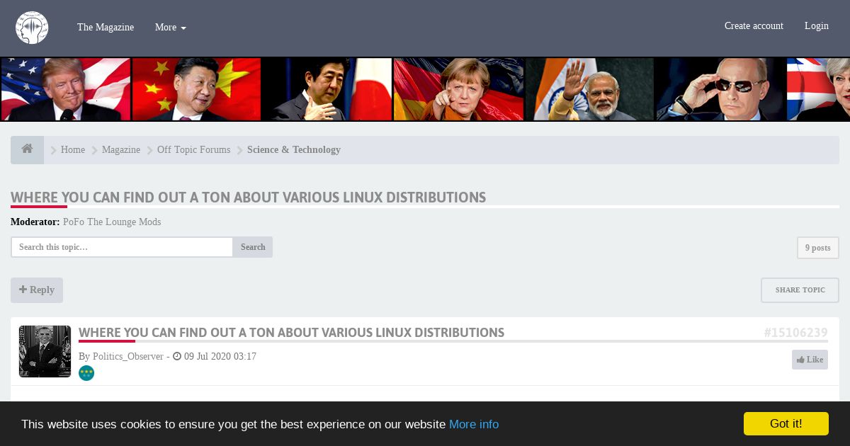Viewport: 850px width, 446px height.
Task: Click the Search button
Action: (253, 247)
